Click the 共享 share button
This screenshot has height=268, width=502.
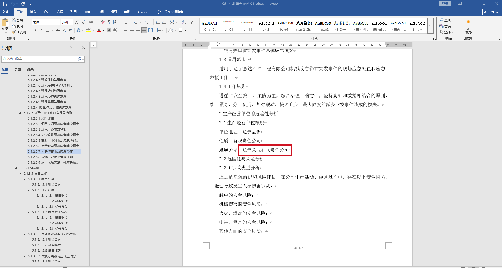490,12
